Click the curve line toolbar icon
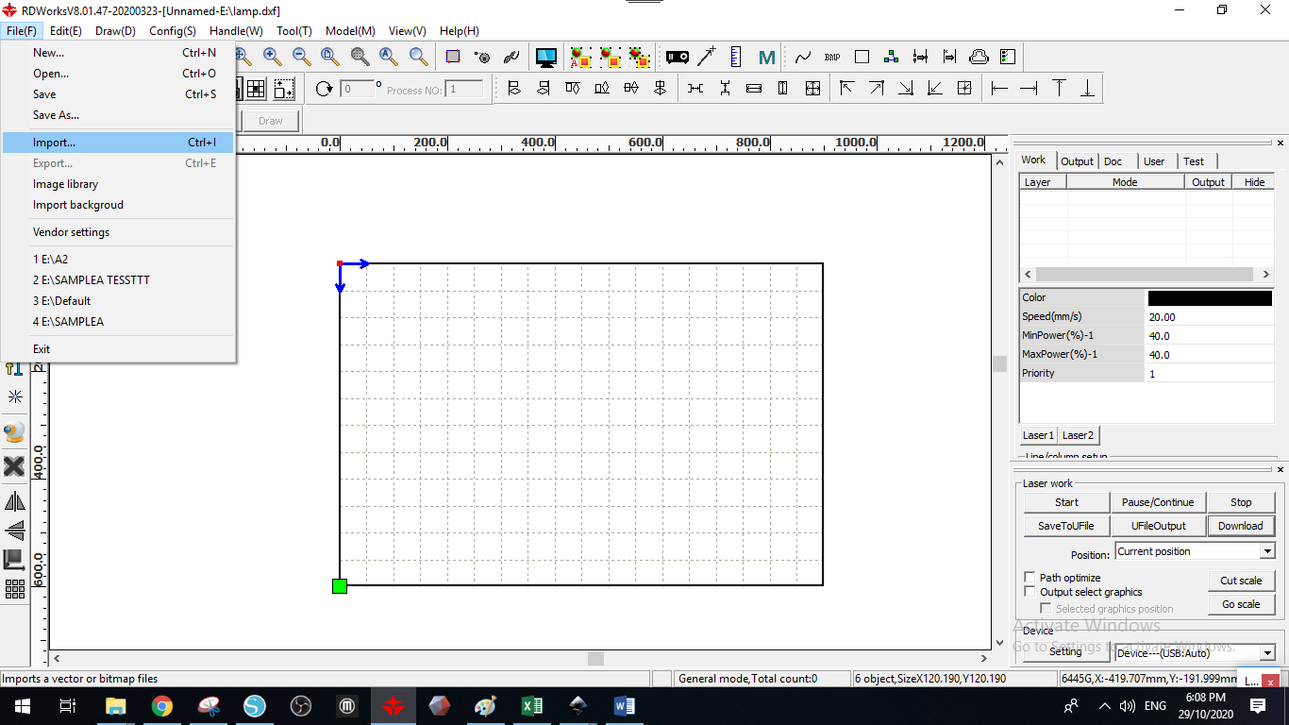 (803, 57)
